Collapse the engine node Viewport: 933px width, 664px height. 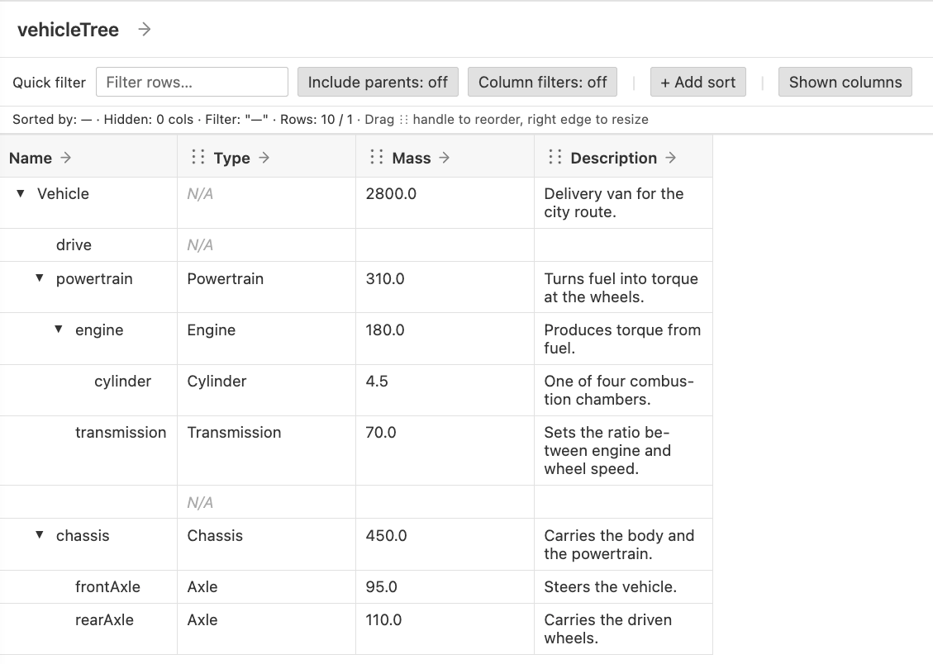59,330
